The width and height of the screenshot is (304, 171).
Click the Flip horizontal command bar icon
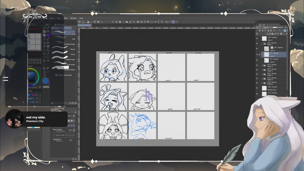click(x=155, y=22)
